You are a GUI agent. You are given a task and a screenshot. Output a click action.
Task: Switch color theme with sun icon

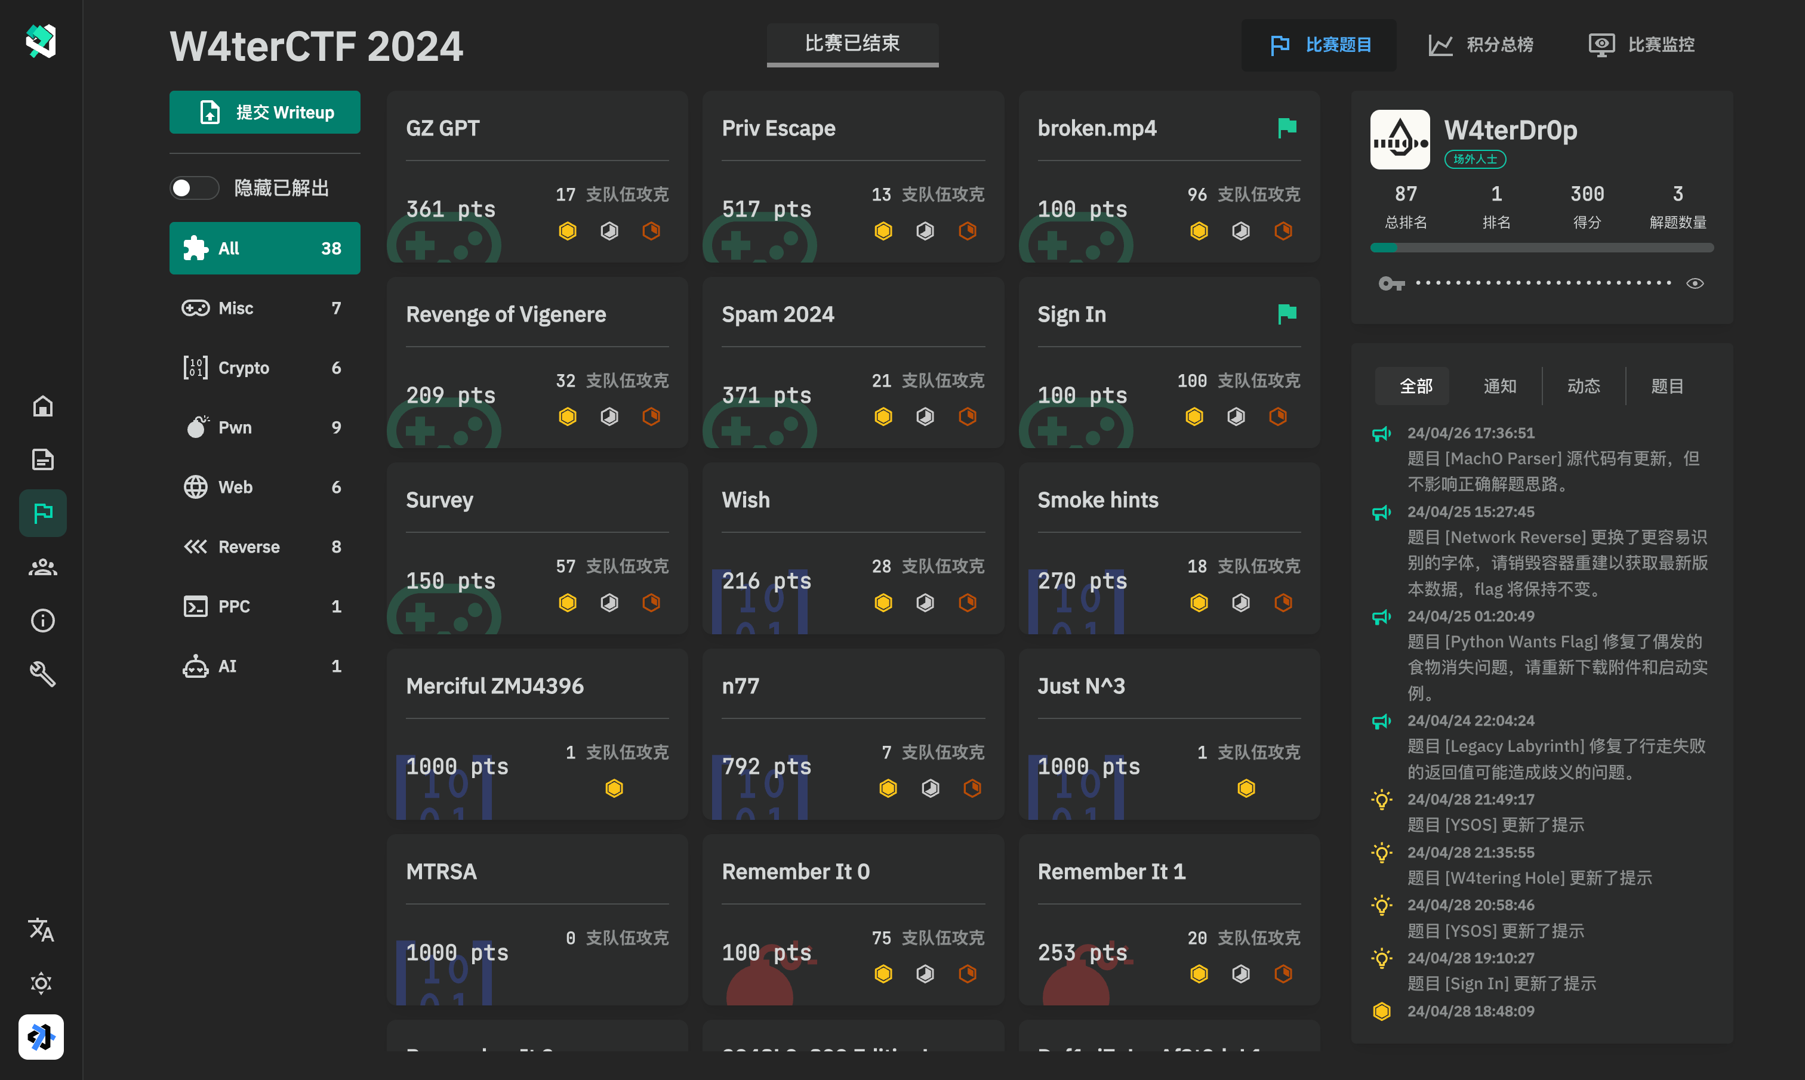41,983
